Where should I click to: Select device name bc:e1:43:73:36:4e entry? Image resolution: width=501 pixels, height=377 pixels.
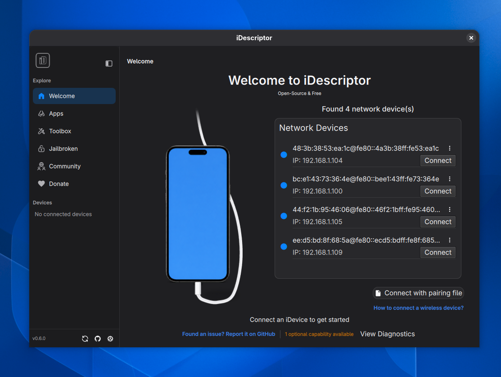pyautogui.click(x=366, y=179)
